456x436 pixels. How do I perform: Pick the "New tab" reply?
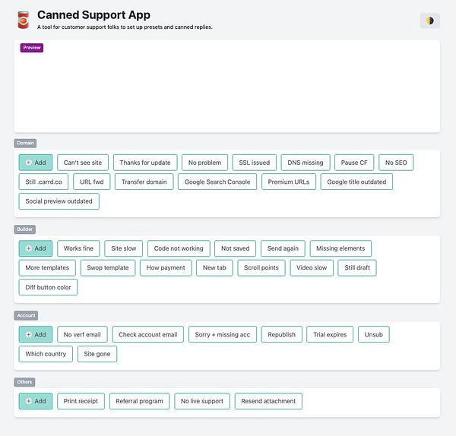pos(214,267)
